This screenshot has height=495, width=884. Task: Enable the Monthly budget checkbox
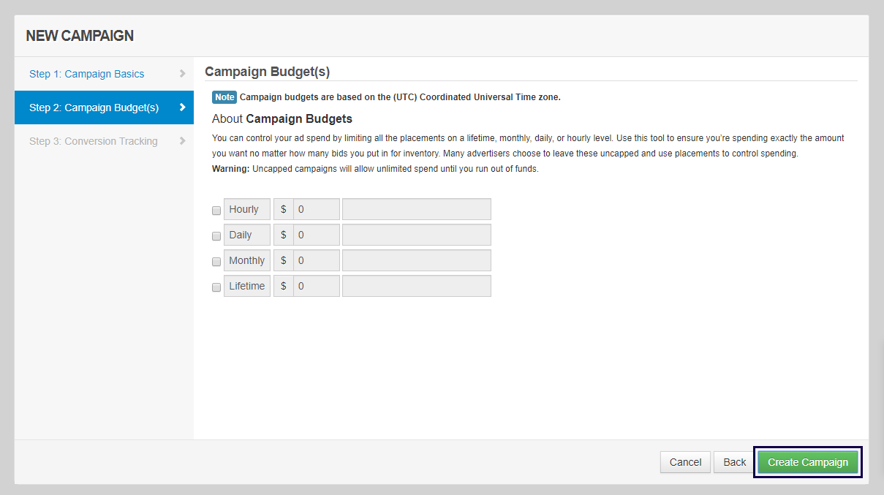click(216, 261)
